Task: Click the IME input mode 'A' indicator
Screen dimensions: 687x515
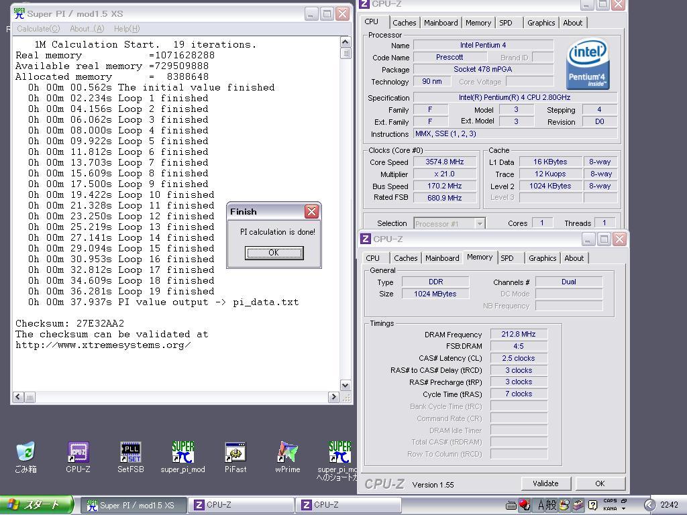Action: pos(541,505)
